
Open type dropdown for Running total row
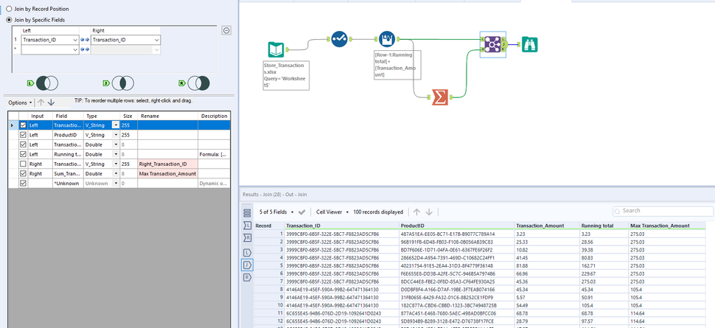(x=116, y=154)
